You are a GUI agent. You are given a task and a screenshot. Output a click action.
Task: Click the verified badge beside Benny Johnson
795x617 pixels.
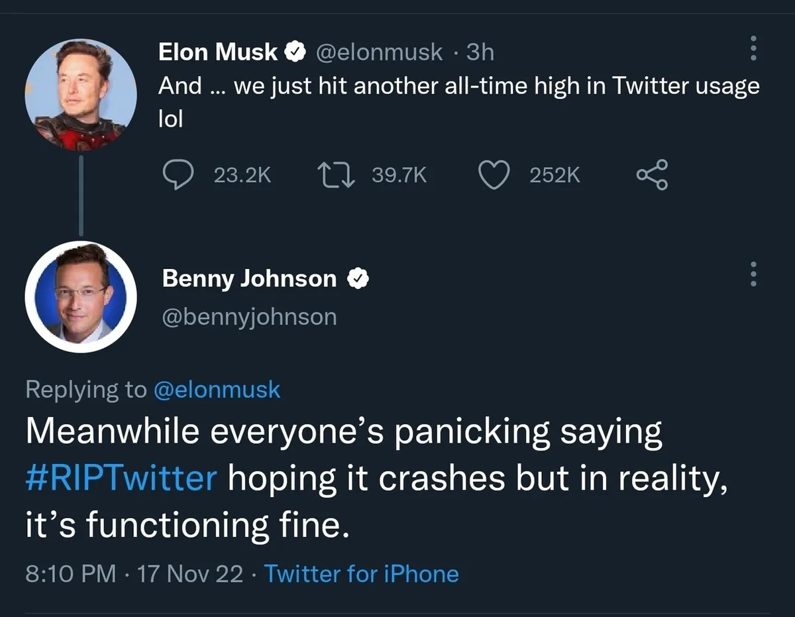pos(358,278)
